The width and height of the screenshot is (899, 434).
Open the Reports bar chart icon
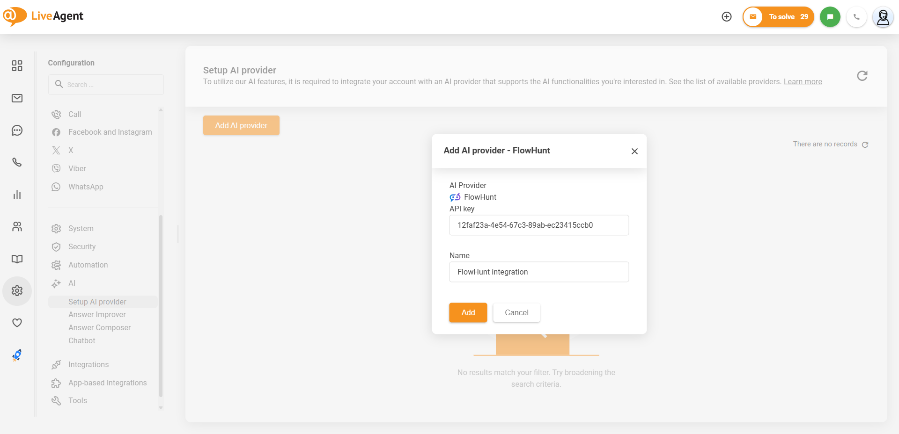tap(17, 195)
